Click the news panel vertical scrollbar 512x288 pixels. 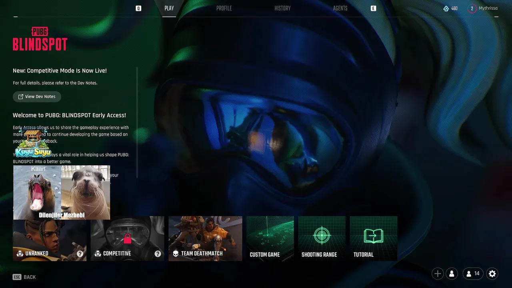pyautogui.click(x=137, y=122)
